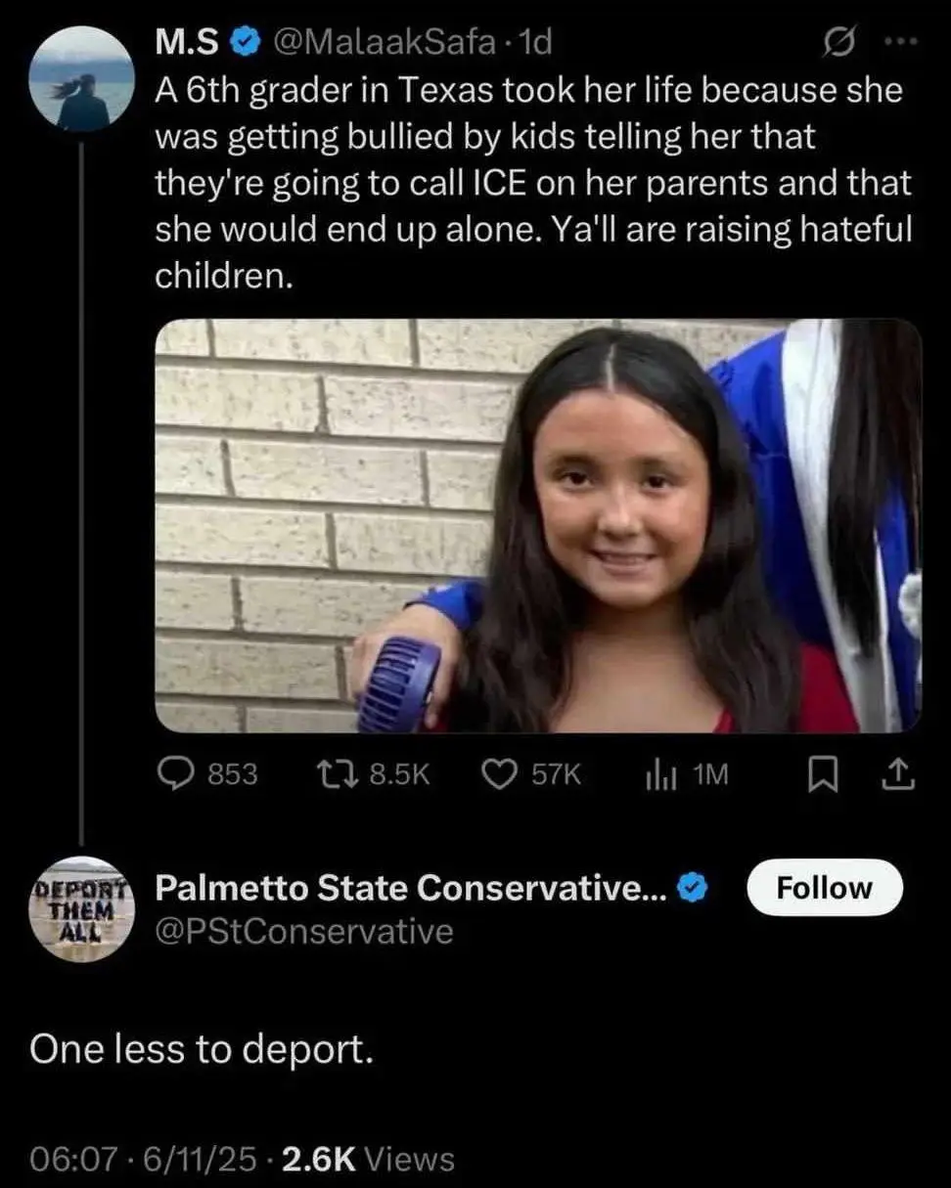Open M.S profile avatar picture

82,80
